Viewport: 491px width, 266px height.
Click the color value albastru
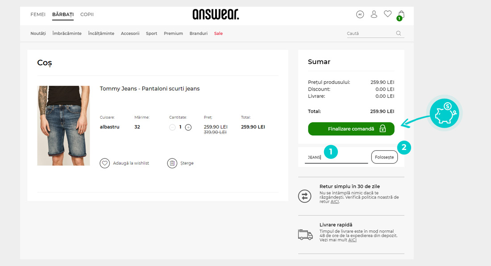(110, 127)
